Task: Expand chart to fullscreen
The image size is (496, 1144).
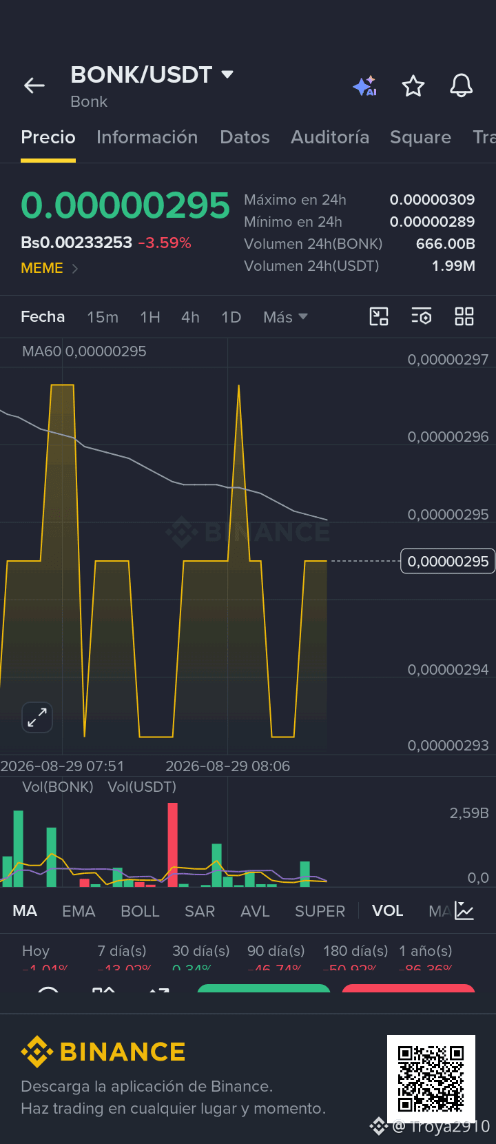Action: click(x=37, y=717)
